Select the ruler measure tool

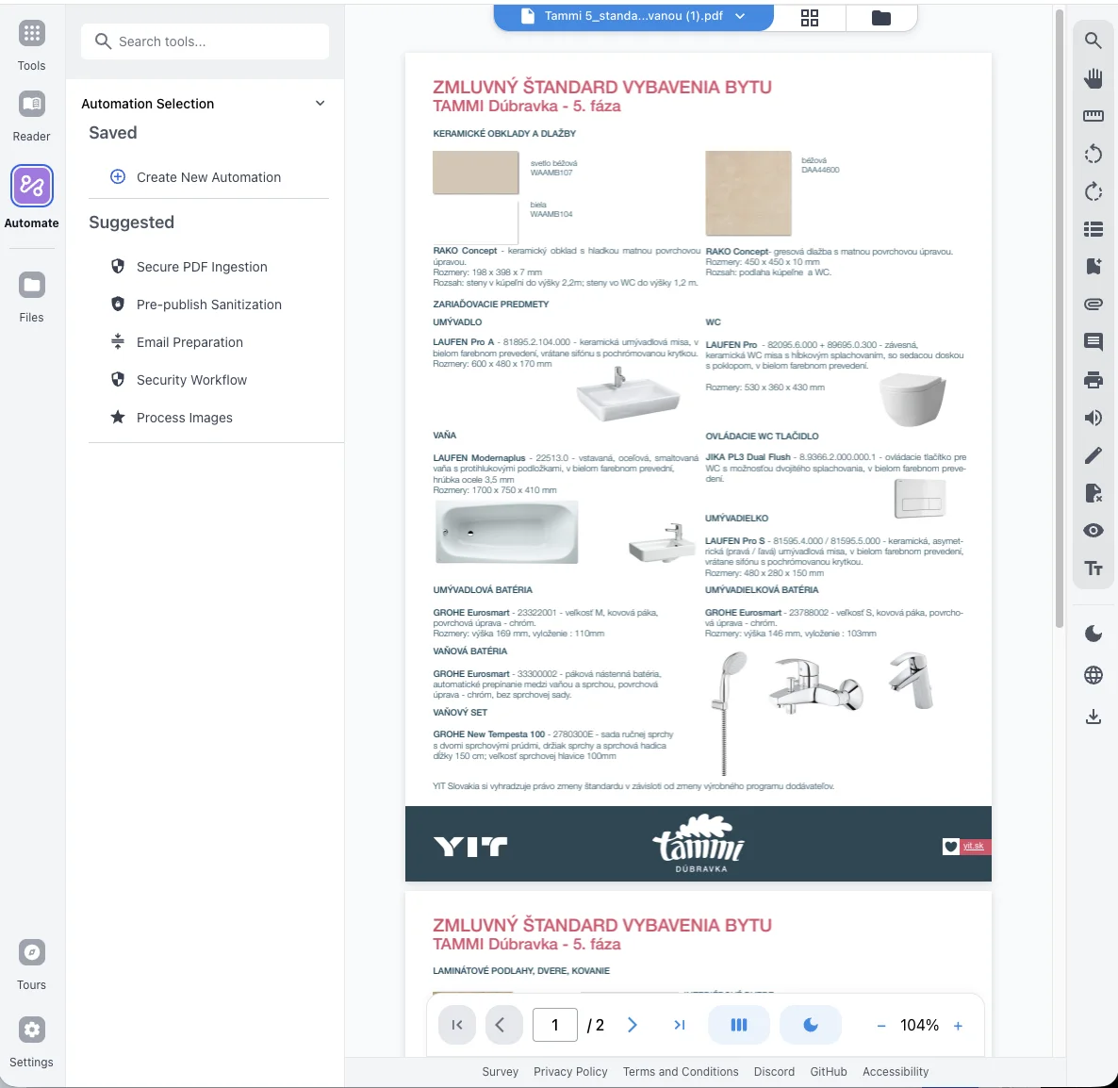[x=1093, y=116]
